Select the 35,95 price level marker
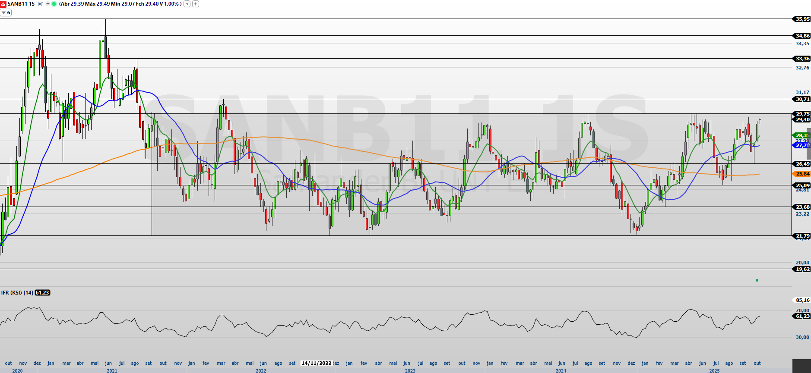The image size is (811, 373). pos(802,19)
